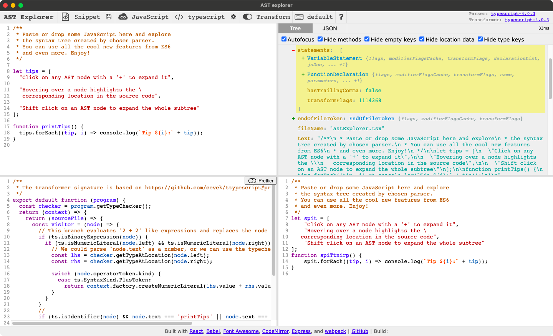Click the hasTrailingComma key in tree

334,91
